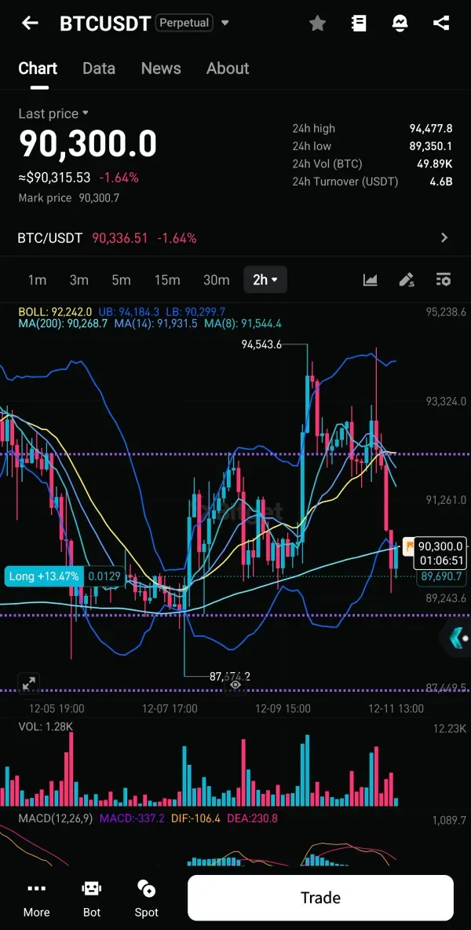471x930 pixels.
Task: Switch to the Chart tab
Action: tap(38, 68)
